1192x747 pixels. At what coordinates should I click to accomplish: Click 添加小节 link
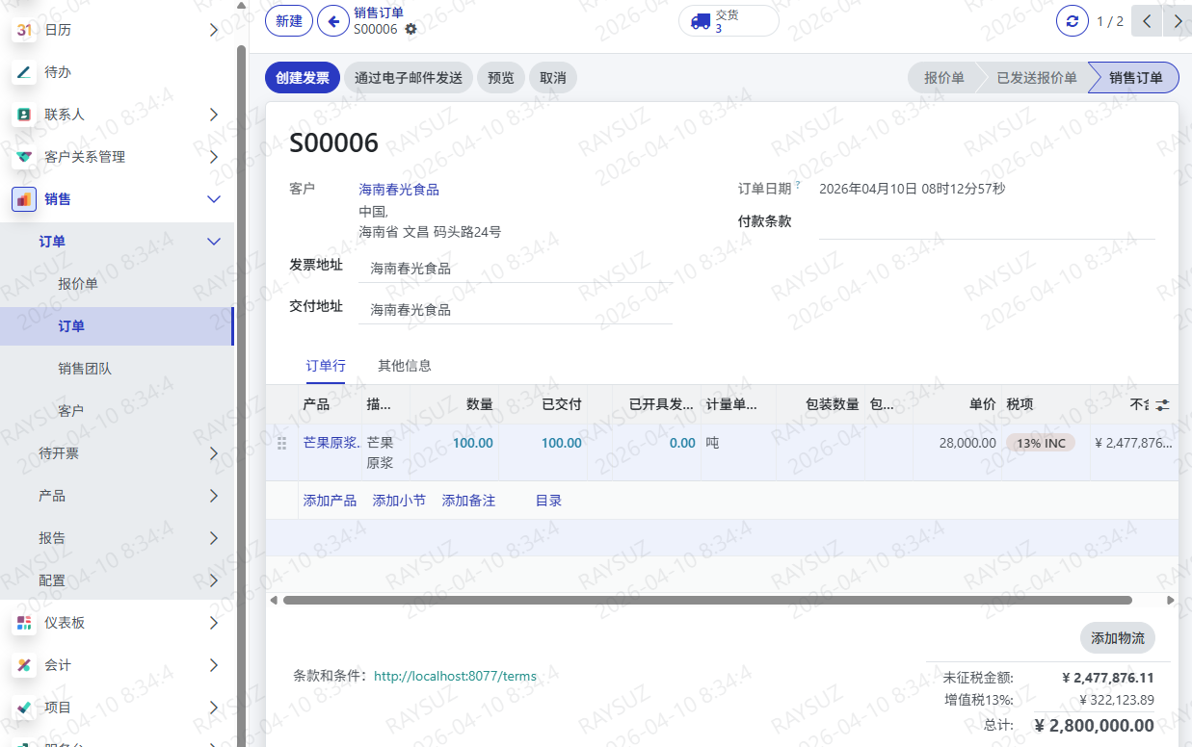(399, 501)
